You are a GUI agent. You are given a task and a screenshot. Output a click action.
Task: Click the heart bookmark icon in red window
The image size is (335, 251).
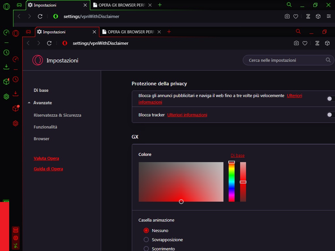click(x=305, y=43)
